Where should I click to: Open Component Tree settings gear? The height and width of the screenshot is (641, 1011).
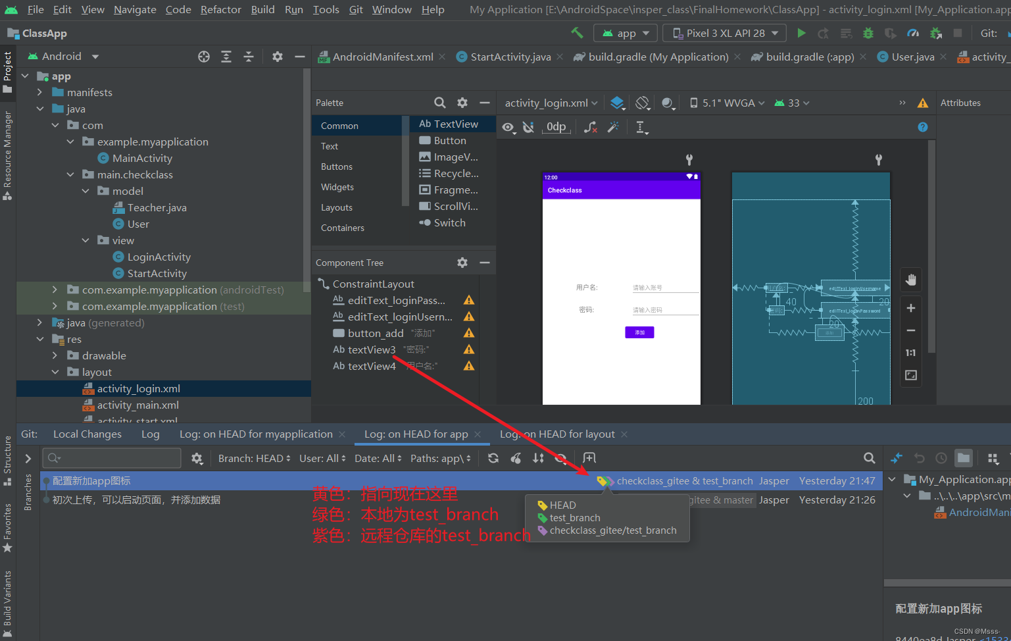click(462, 263)
